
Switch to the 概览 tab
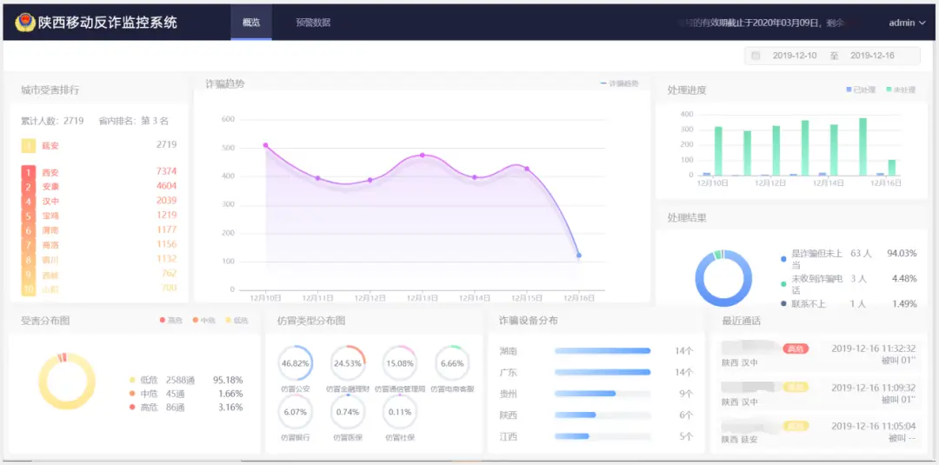[x=251, y=23]
